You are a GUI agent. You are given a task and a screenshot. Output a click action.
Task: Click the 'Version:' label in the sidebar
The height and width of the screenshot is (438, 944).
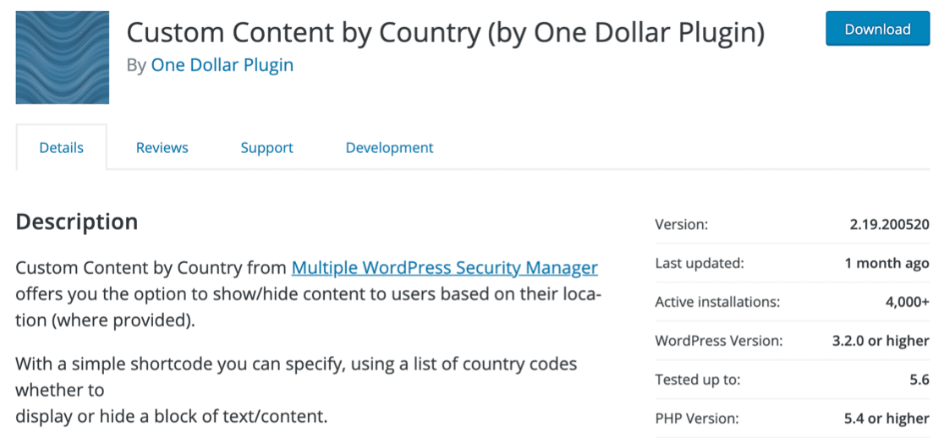click(x=682, y=225)
